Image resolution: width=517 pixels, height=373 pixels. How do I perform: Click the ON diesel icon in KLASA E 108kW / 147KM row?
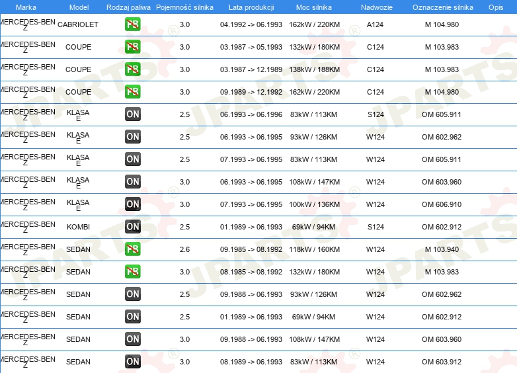coord(132,181)
